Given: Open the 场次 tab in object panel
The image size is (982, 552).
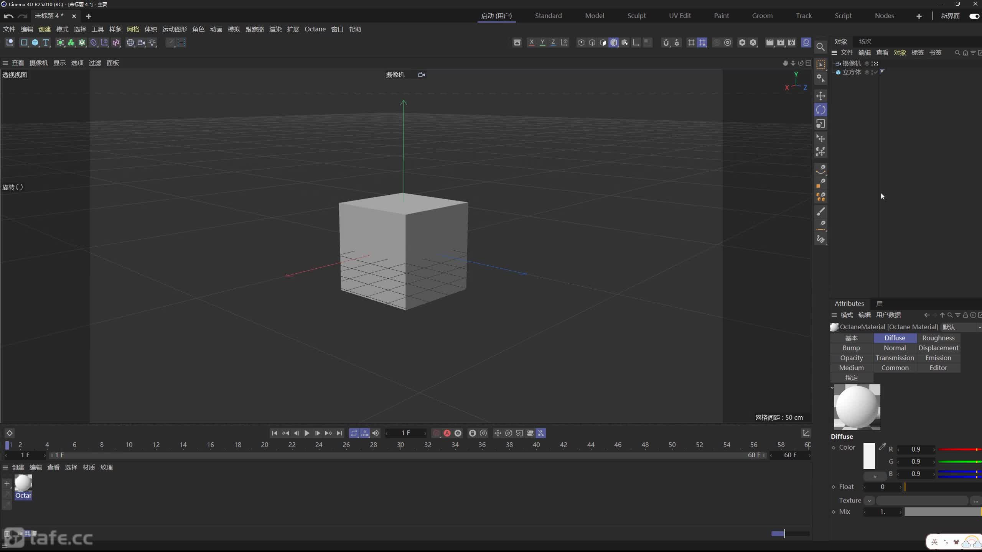Looking at the screenshot, I should (x=865, y=41).
